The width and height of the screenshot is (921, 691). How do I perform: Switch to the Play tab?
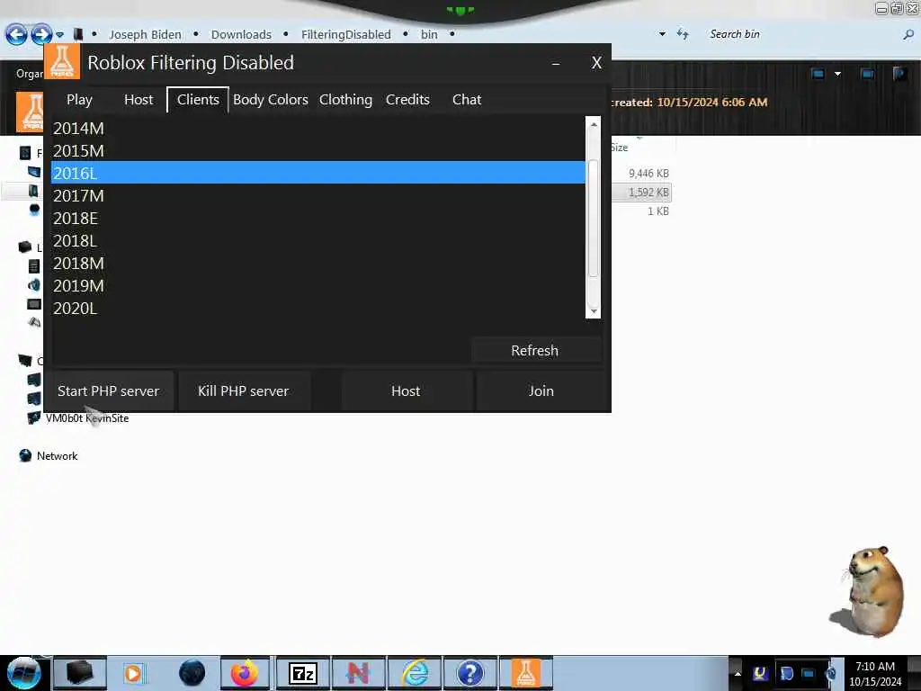point(79,100)
